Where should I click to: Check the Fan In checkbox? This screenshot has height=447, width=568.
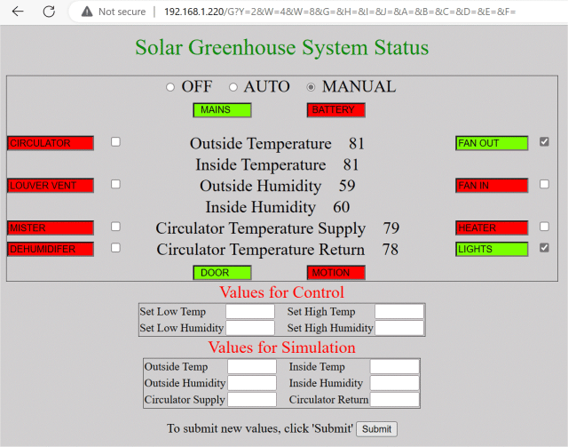coord(544,184)
